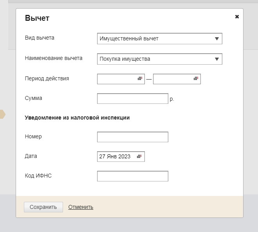This screenshot has width=258, height=232.
Task: Click the Период действия label
Action: point(47,78)
